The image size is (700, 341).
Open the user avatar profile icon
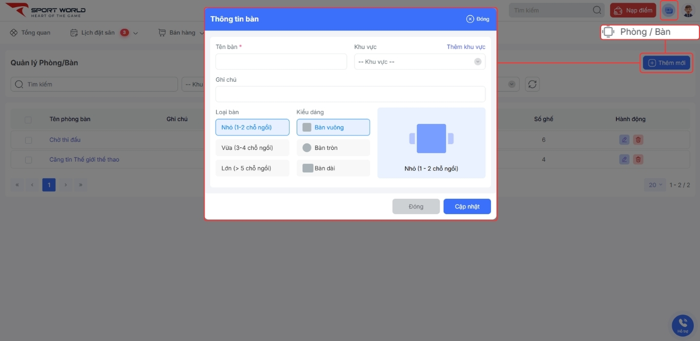tap(688, 10)
